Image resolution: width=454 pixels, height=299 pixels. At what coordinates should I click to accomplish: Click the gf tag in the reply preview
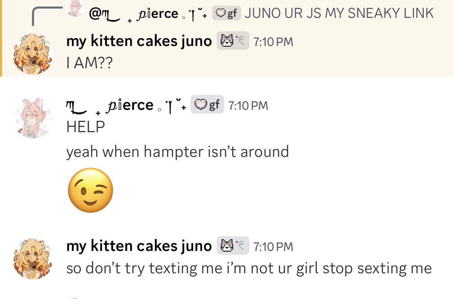226,13
